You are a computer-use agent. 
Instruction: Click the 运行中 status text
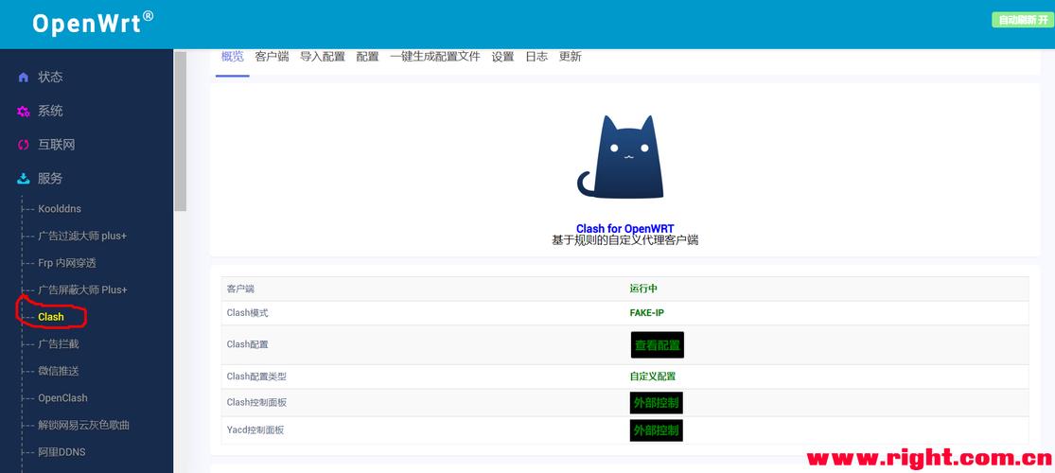(x=643, y=289)
